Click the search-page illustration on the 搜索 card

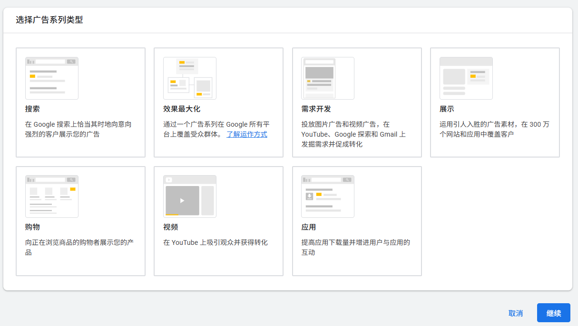click(x=52, y=78)
